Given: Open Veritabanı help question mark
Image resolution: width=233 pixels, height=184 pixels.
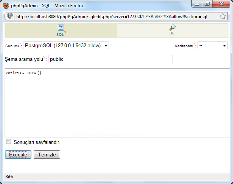Looking at the screenshot, I should (194, 44).
